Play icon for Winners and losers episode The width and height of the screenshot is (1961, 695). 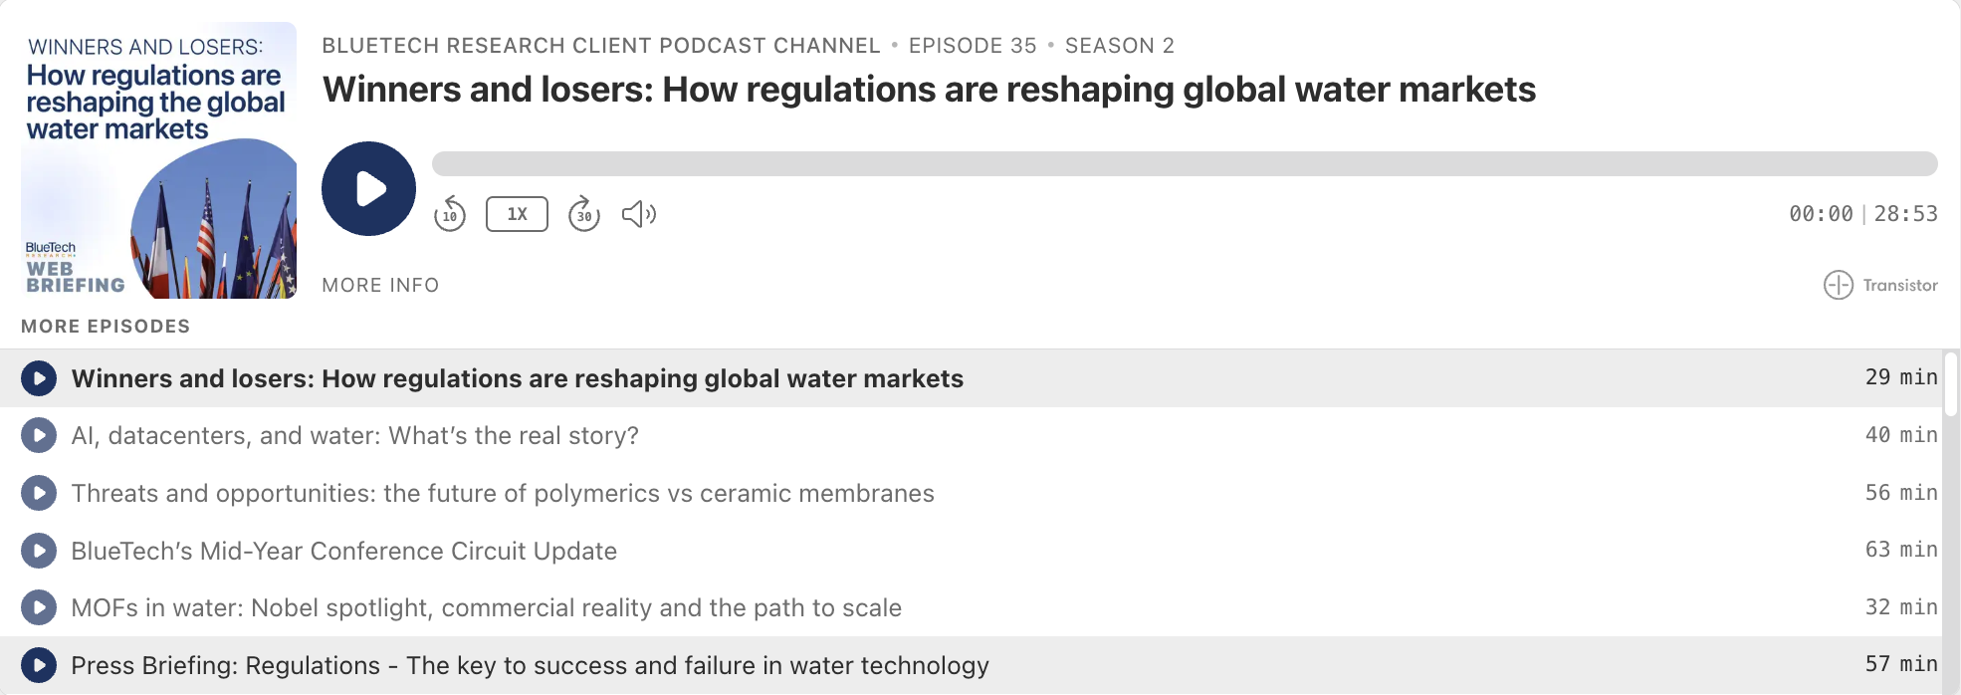(x=39, y=378)
